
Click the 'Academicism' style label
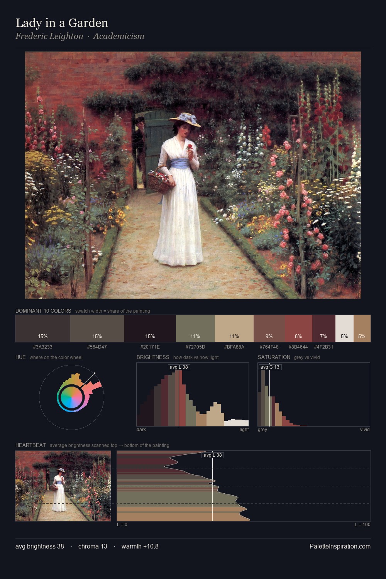tap(119, 36)
